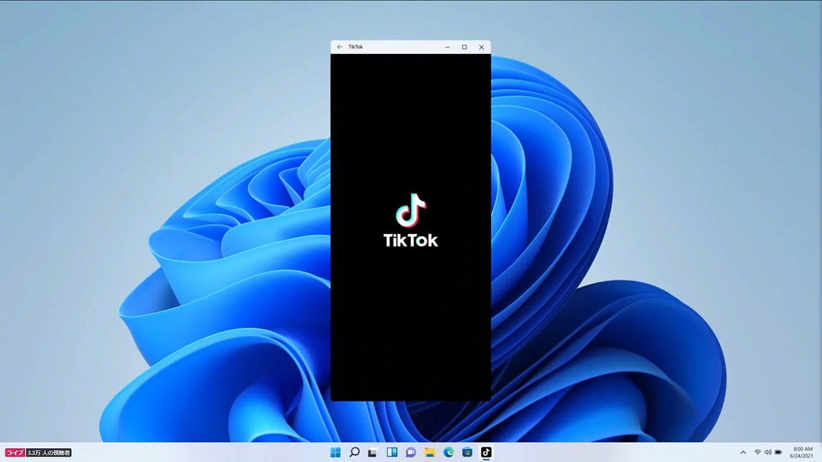Open Windows Search
Image resolution: width=822 pixels, height=462 pixels.
pos(355,452)
